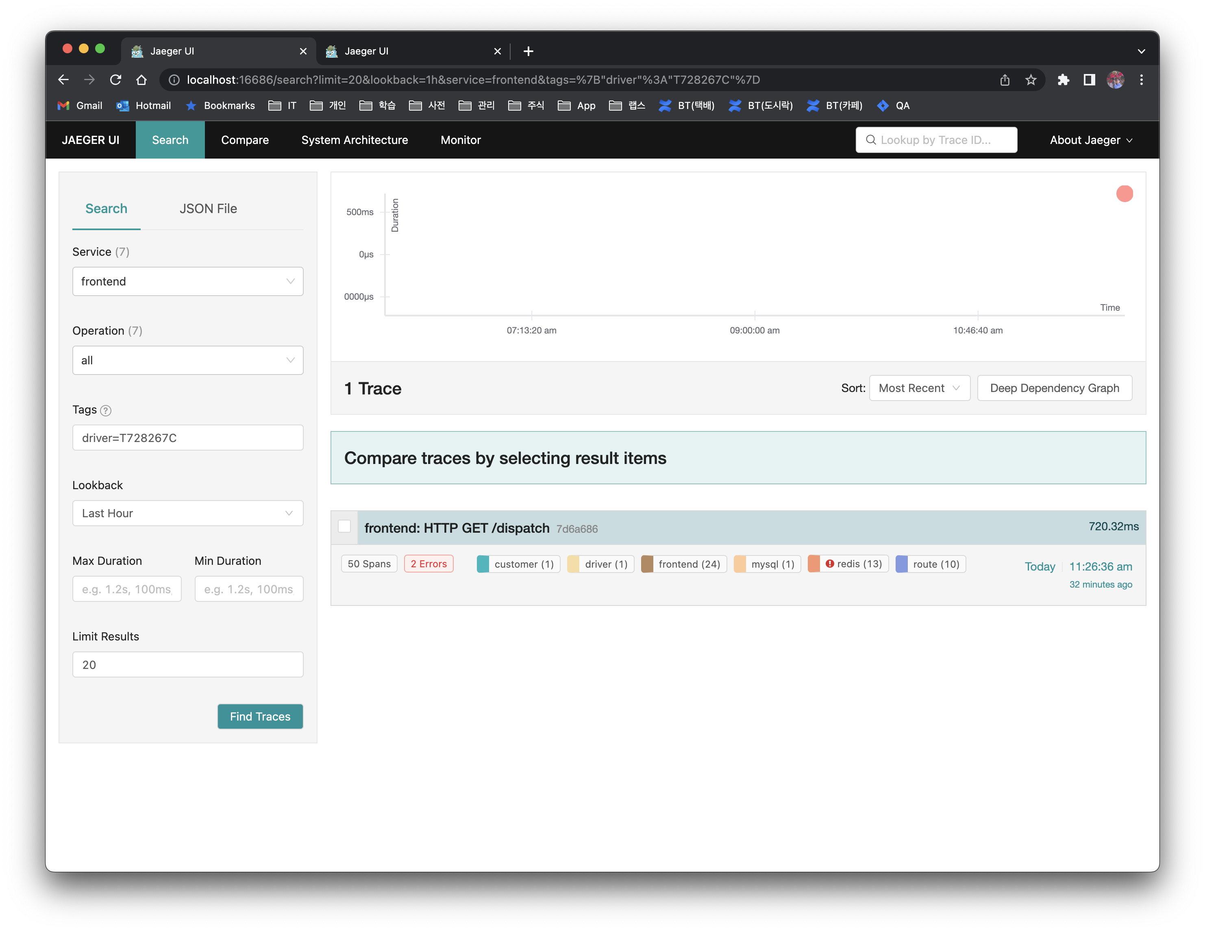Open the side panel icon
Screen dimensions: 1205x932
pos(1089,80)
